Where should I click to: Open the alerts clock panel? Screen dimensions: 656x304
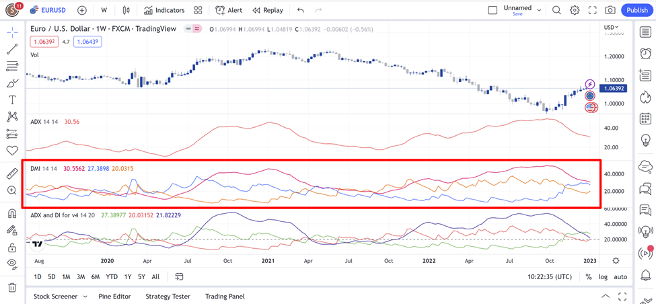(645, 54)
